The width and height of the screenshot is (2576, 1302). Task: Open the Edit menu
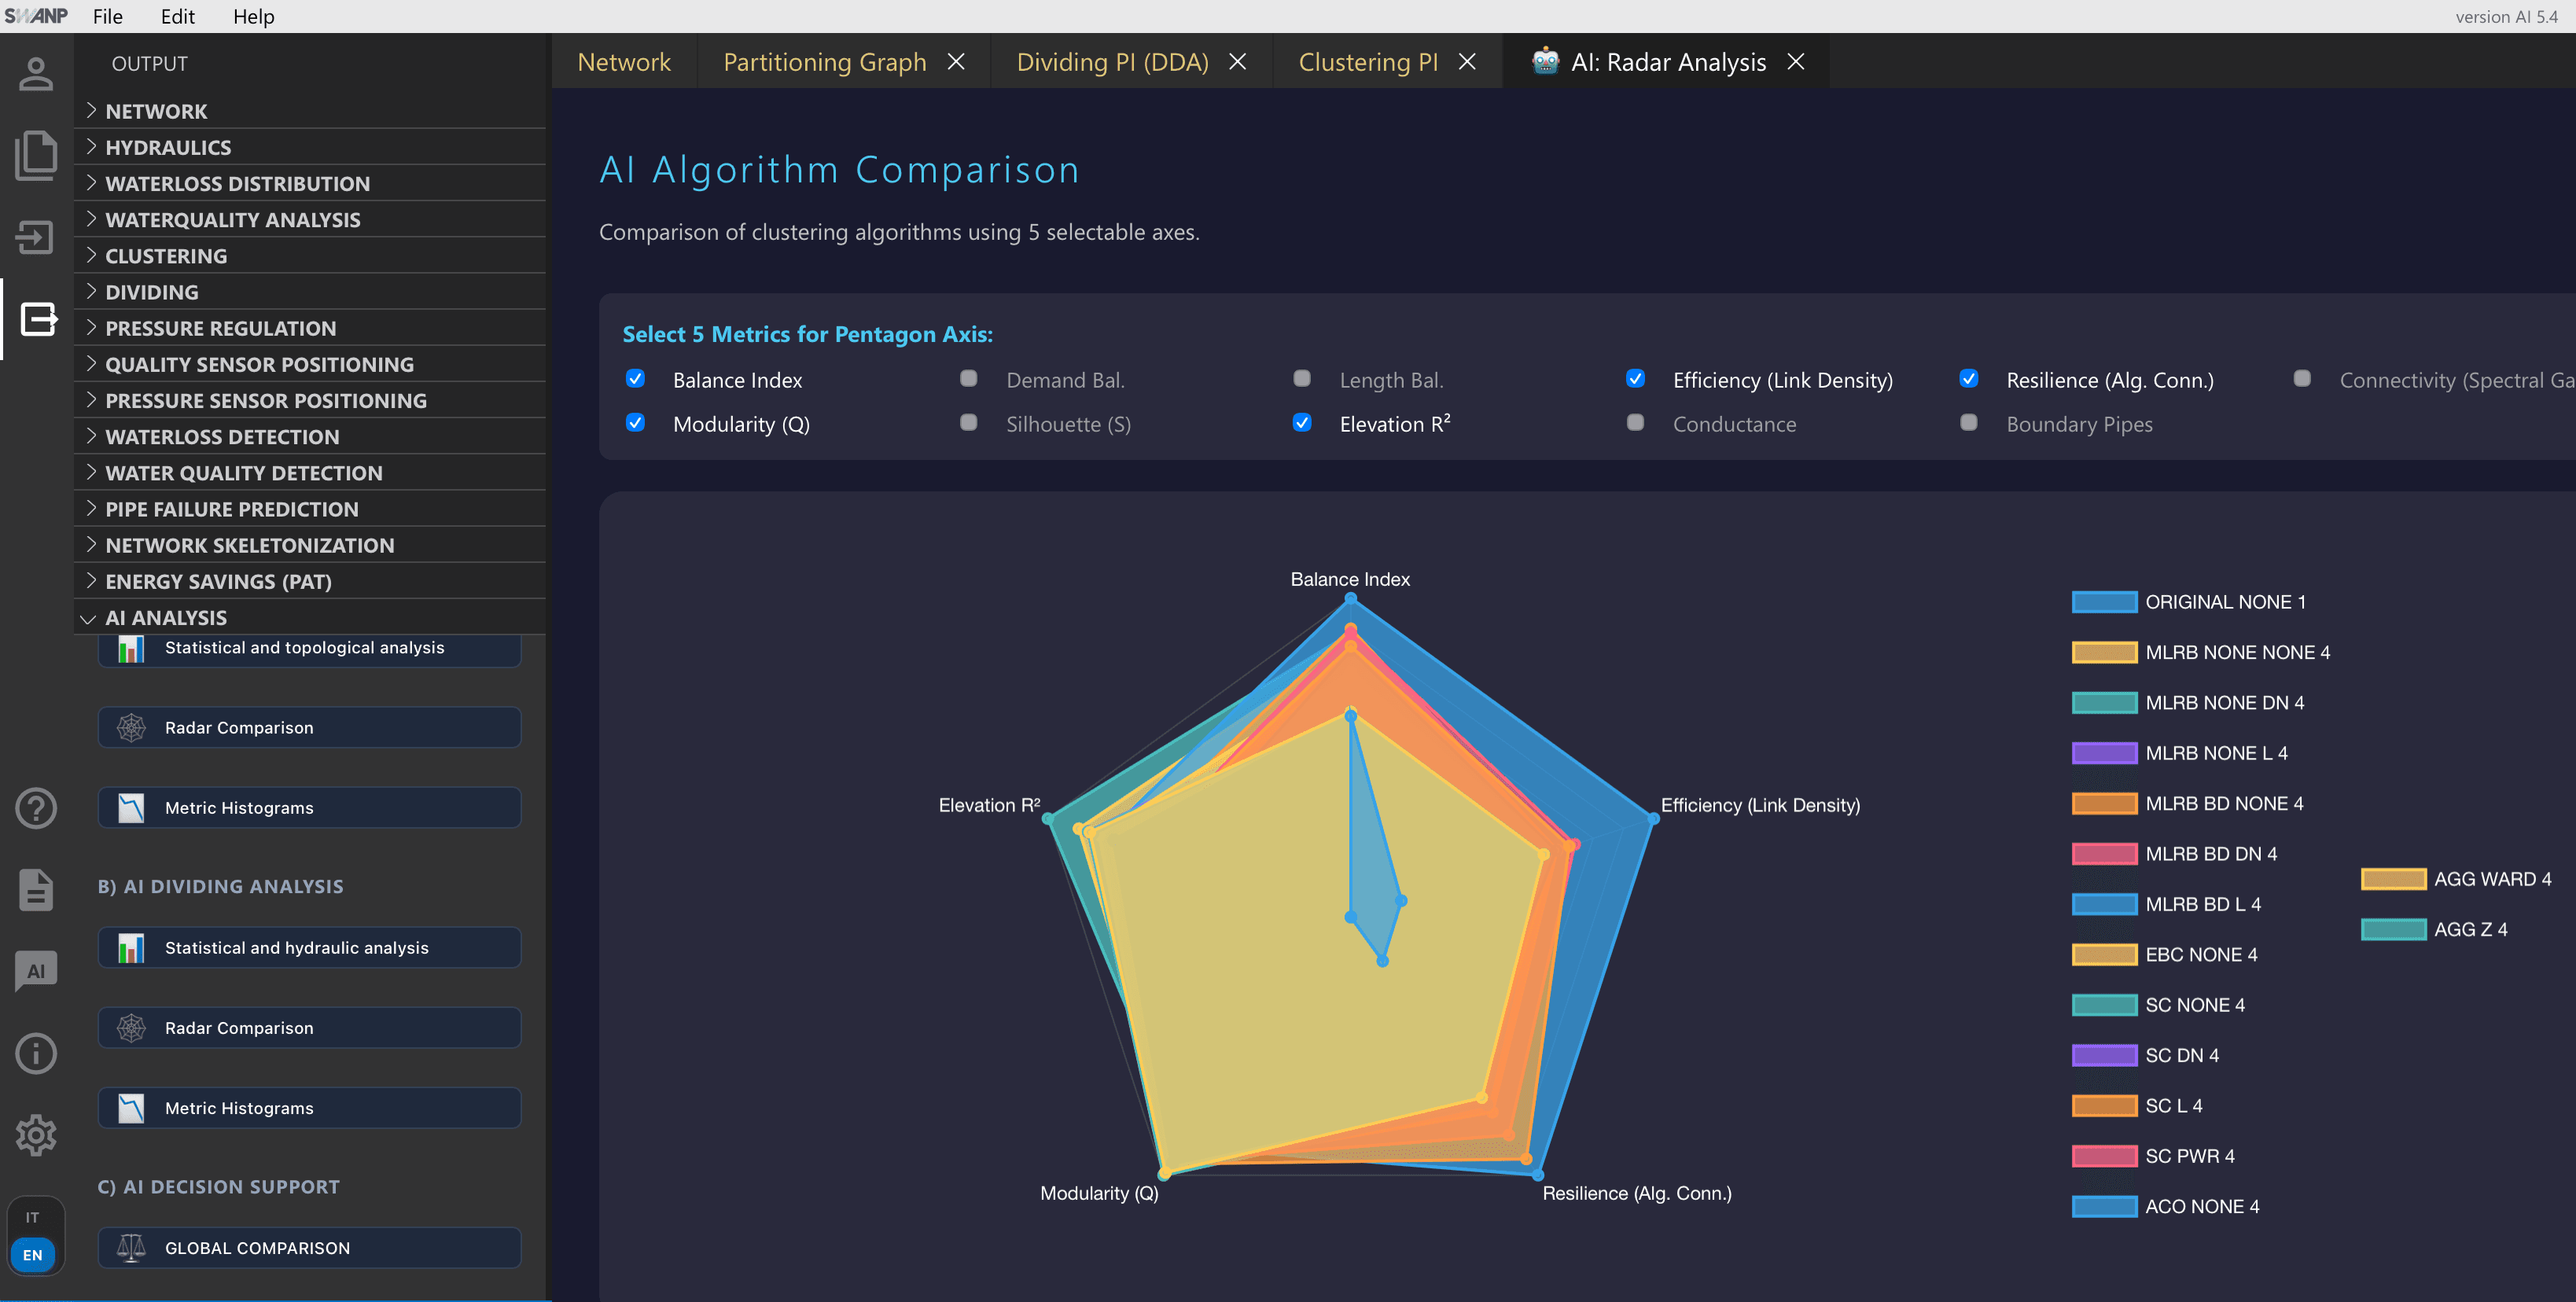coord(177,16)
